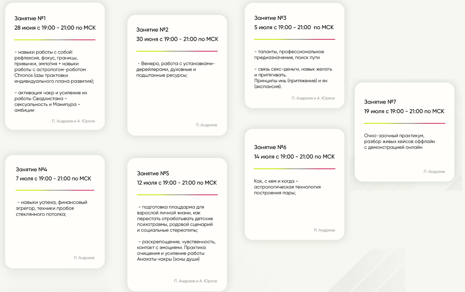Select the Венера description text in lesson 2
The image size is (465, 292).
(x=175, y=69)
